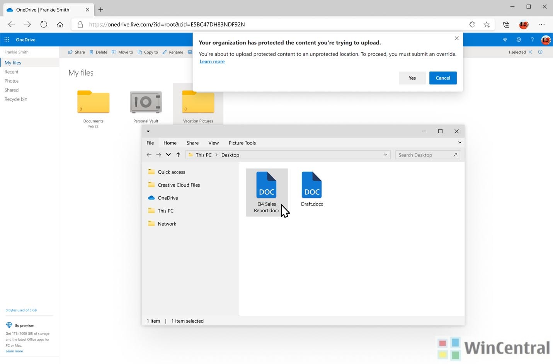Click Explorer Forward navigation arrow
Image resolution: width=553 pixels, height=364 pixels.
tap(158, 155)
